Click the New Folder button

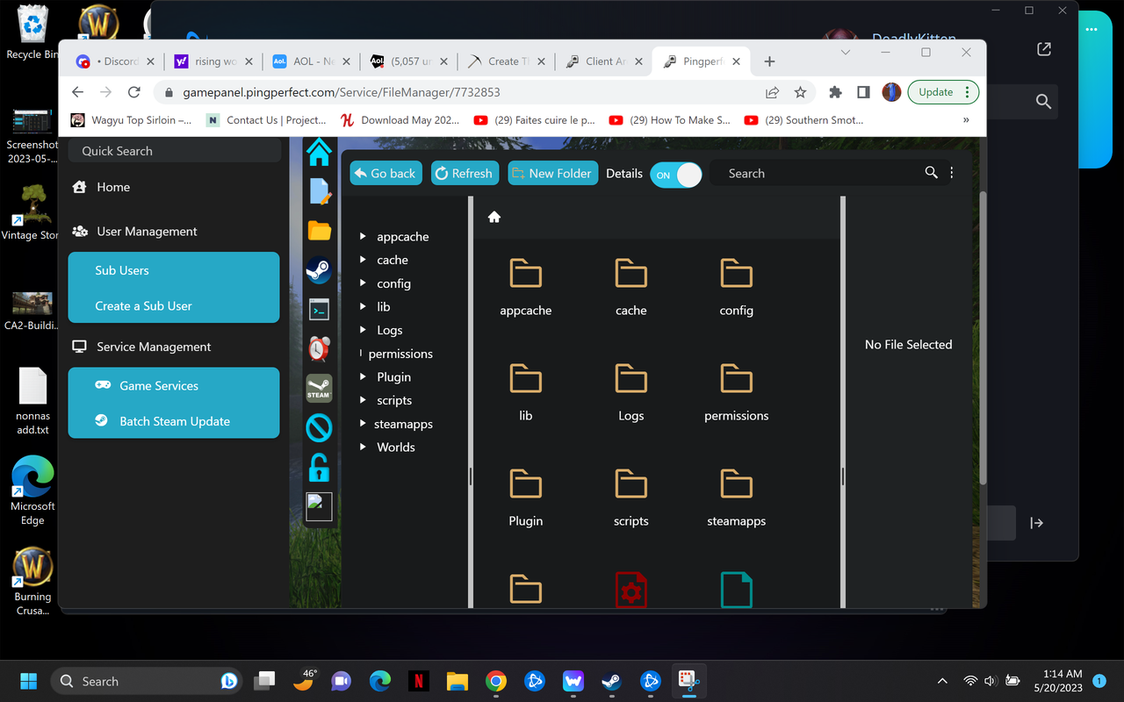tap(552, 173)
